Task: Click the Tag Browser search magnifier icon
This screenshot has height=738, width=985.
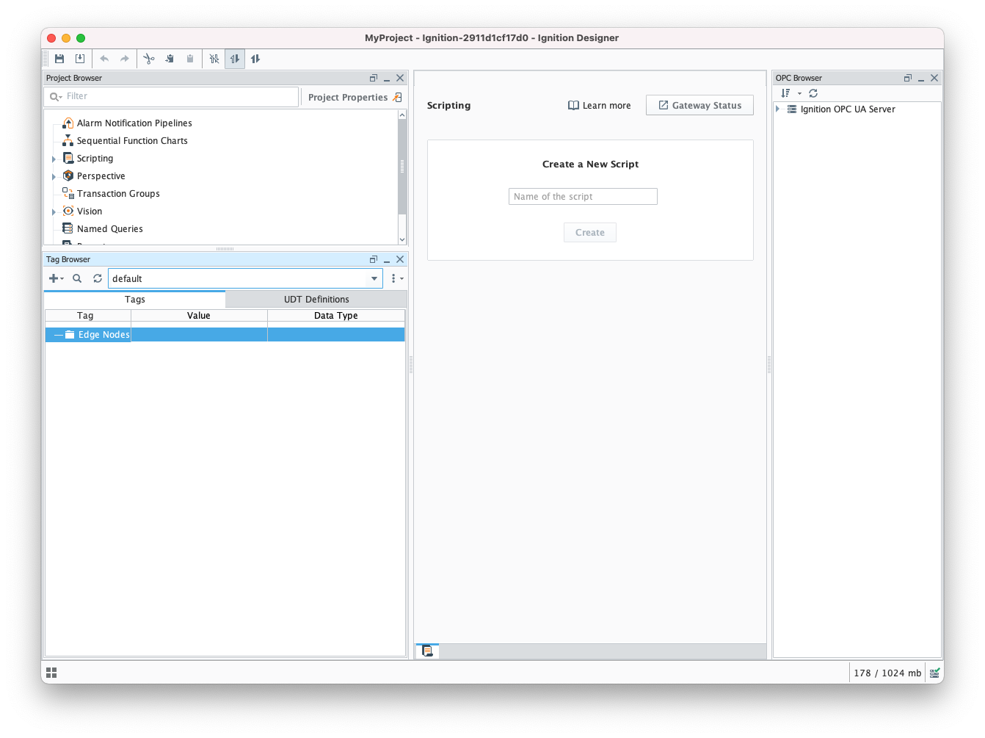Action: (x=77, y=278)
